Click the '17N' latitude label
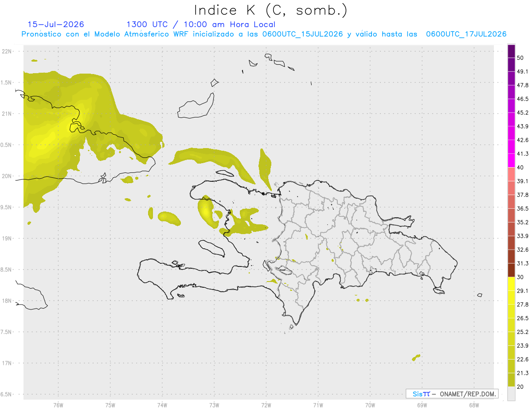Viewport: 532px width, 411px height. point(7,363)
